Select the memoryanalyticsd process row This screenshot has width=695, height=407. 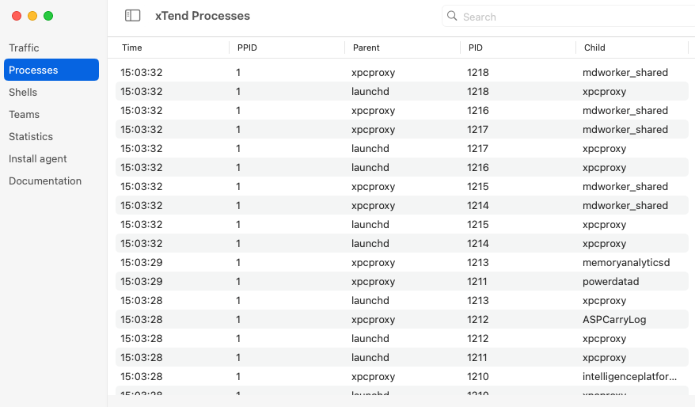coord(402,262)
